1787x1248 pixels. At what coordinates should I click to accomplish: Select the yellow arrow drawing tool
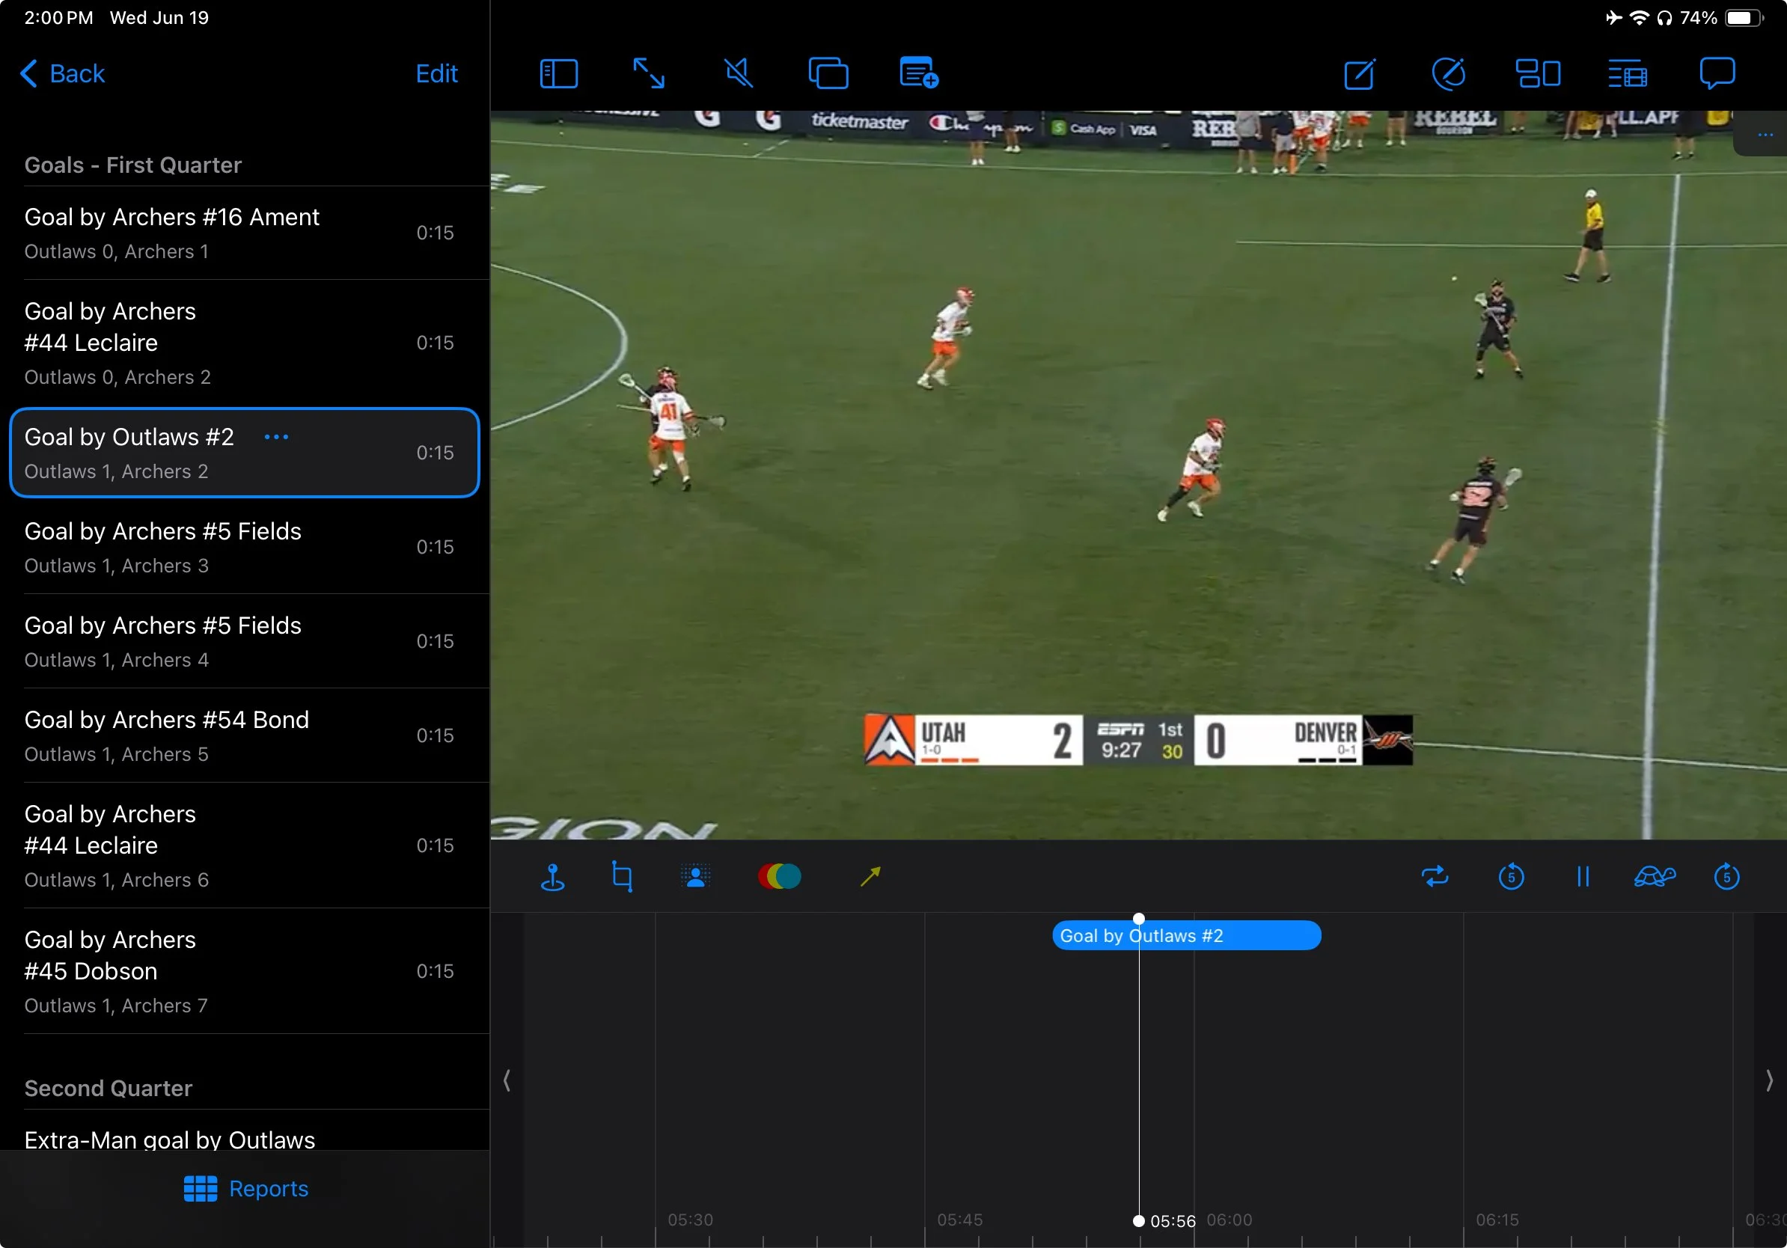pyautogui.click(x=870, y=877)
